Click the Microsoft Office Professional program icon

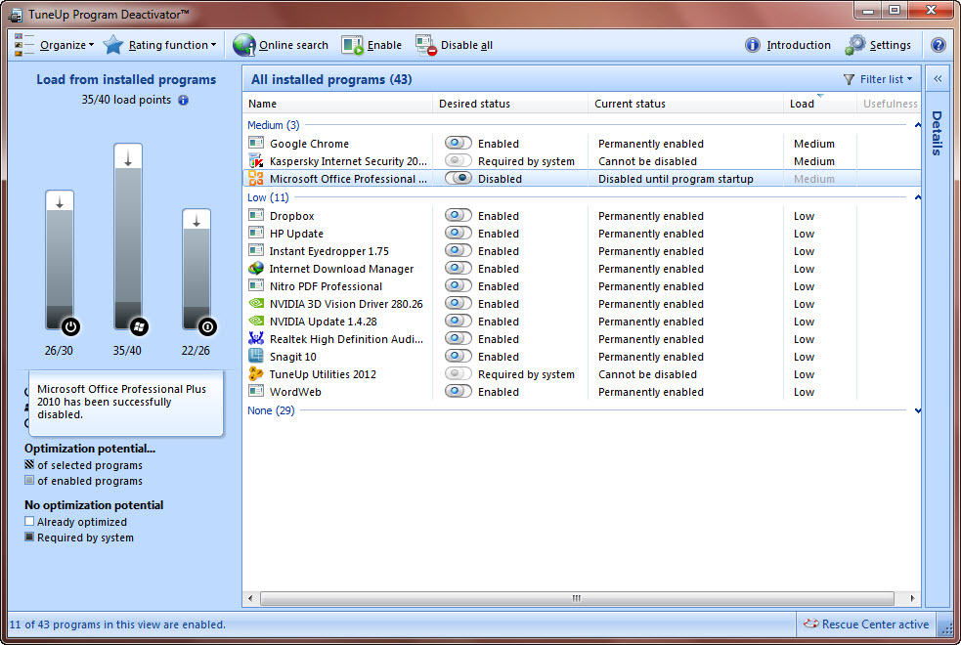255,178
